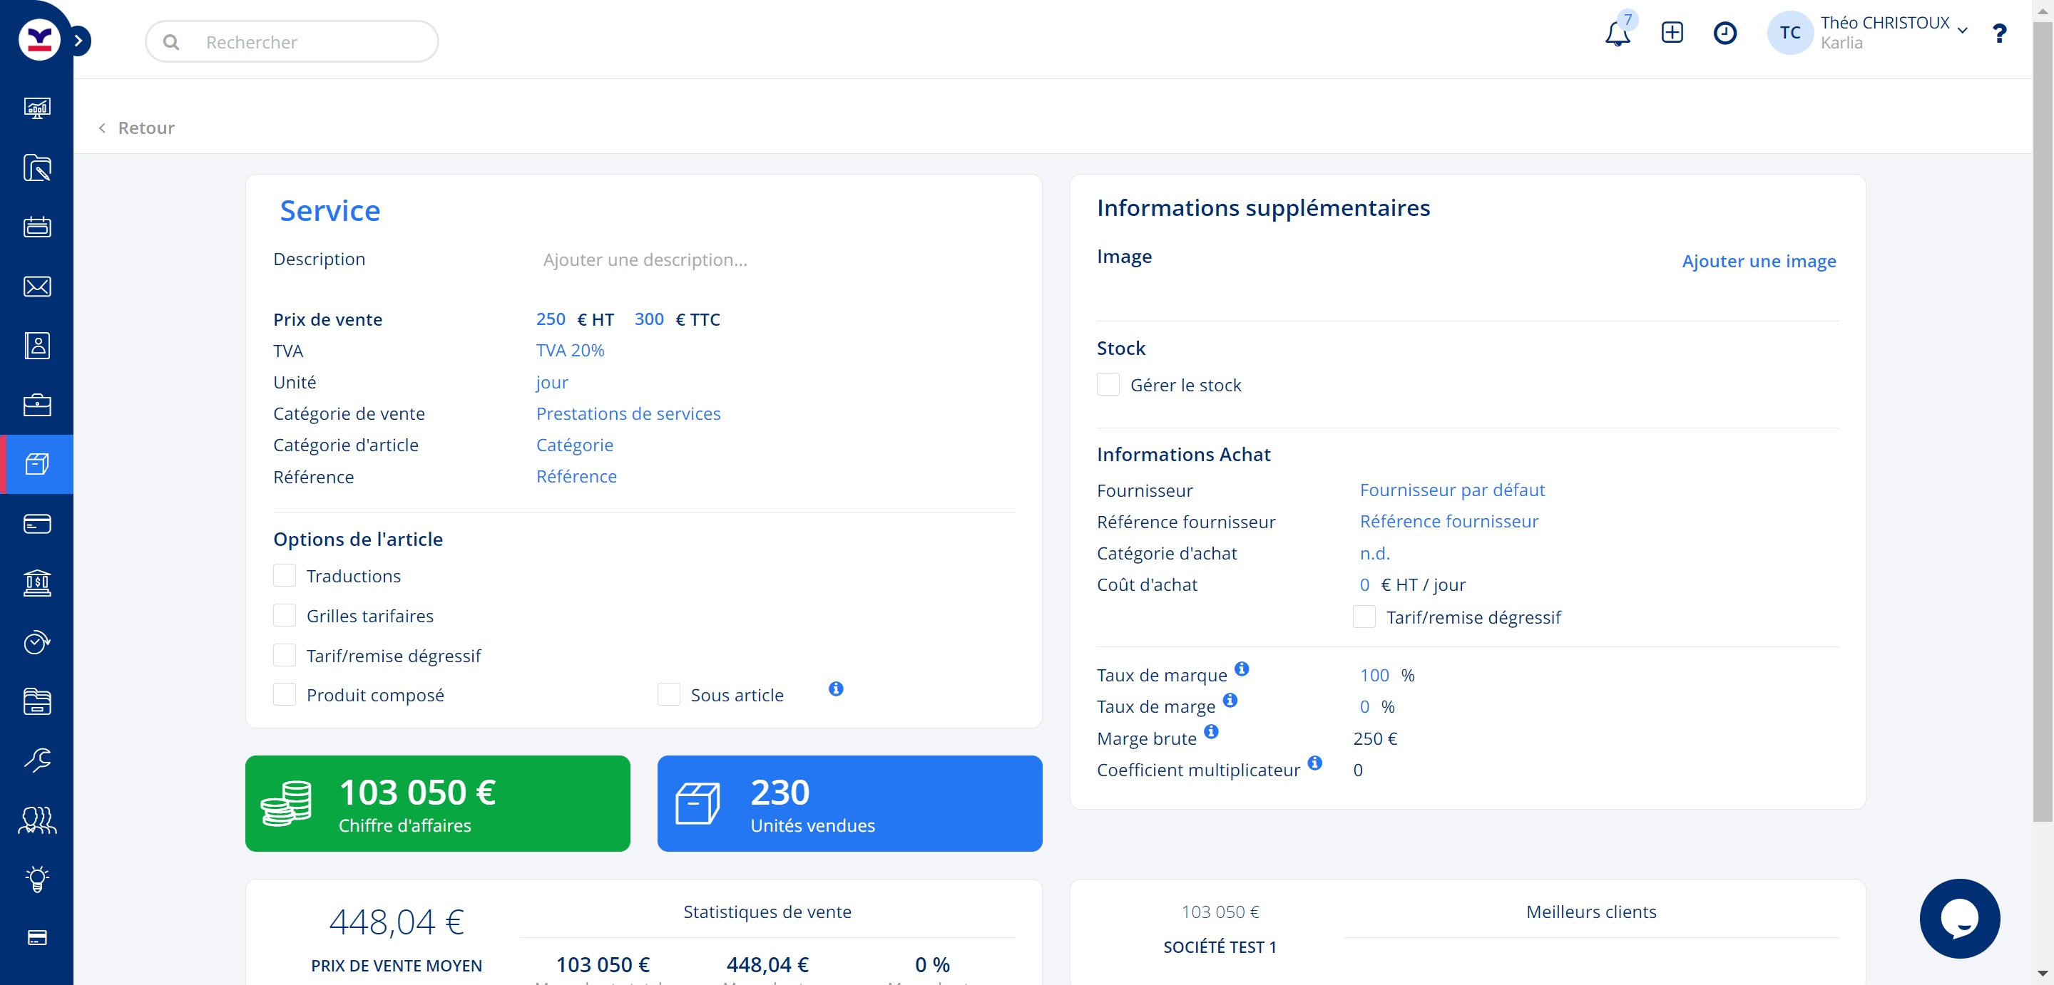This screenshot has width=2054, height=985.
Task: Expand the sidebar with arrow button
Action: point(78,41)
